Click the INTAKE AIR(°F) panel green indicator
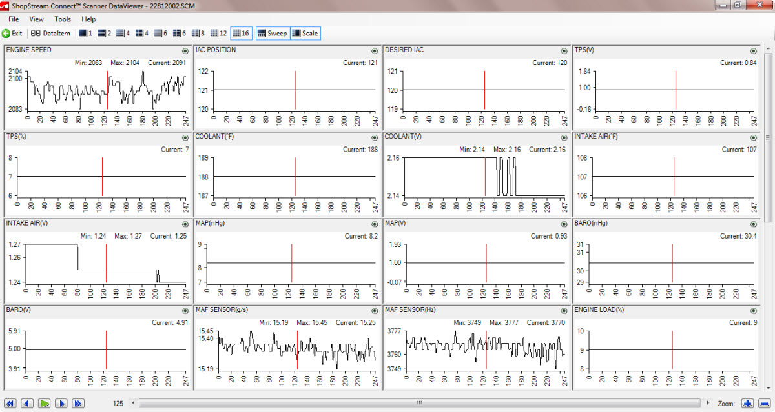This screenshot has width=775, height=412. 753,137
